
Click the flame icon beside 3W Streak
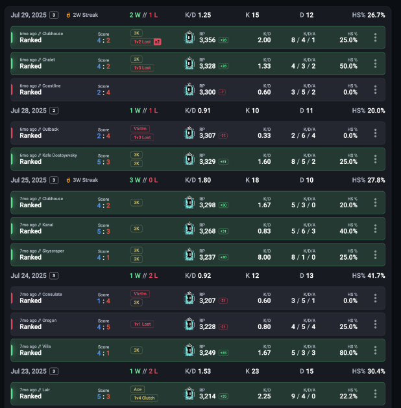tap(68, 180)
